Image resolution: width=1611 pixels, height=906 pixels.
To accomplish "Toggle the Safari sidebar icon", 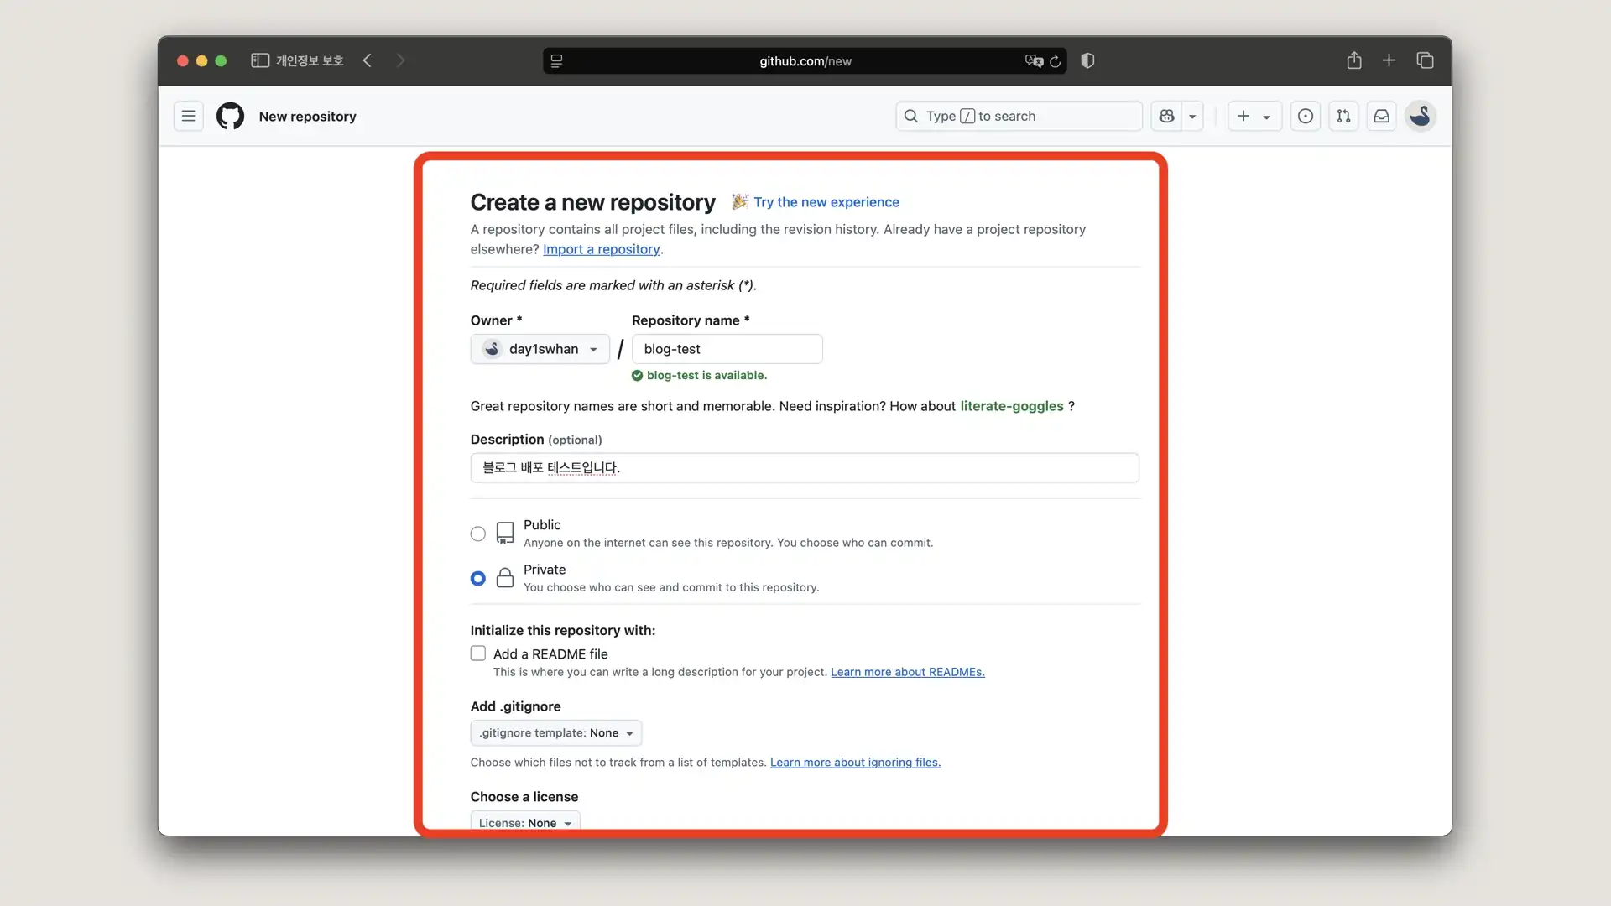I will [260, 60].
